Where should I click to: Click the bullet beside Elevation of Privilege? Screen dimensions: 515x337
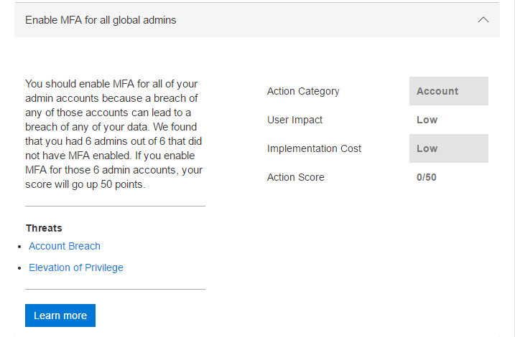[19, 268]
